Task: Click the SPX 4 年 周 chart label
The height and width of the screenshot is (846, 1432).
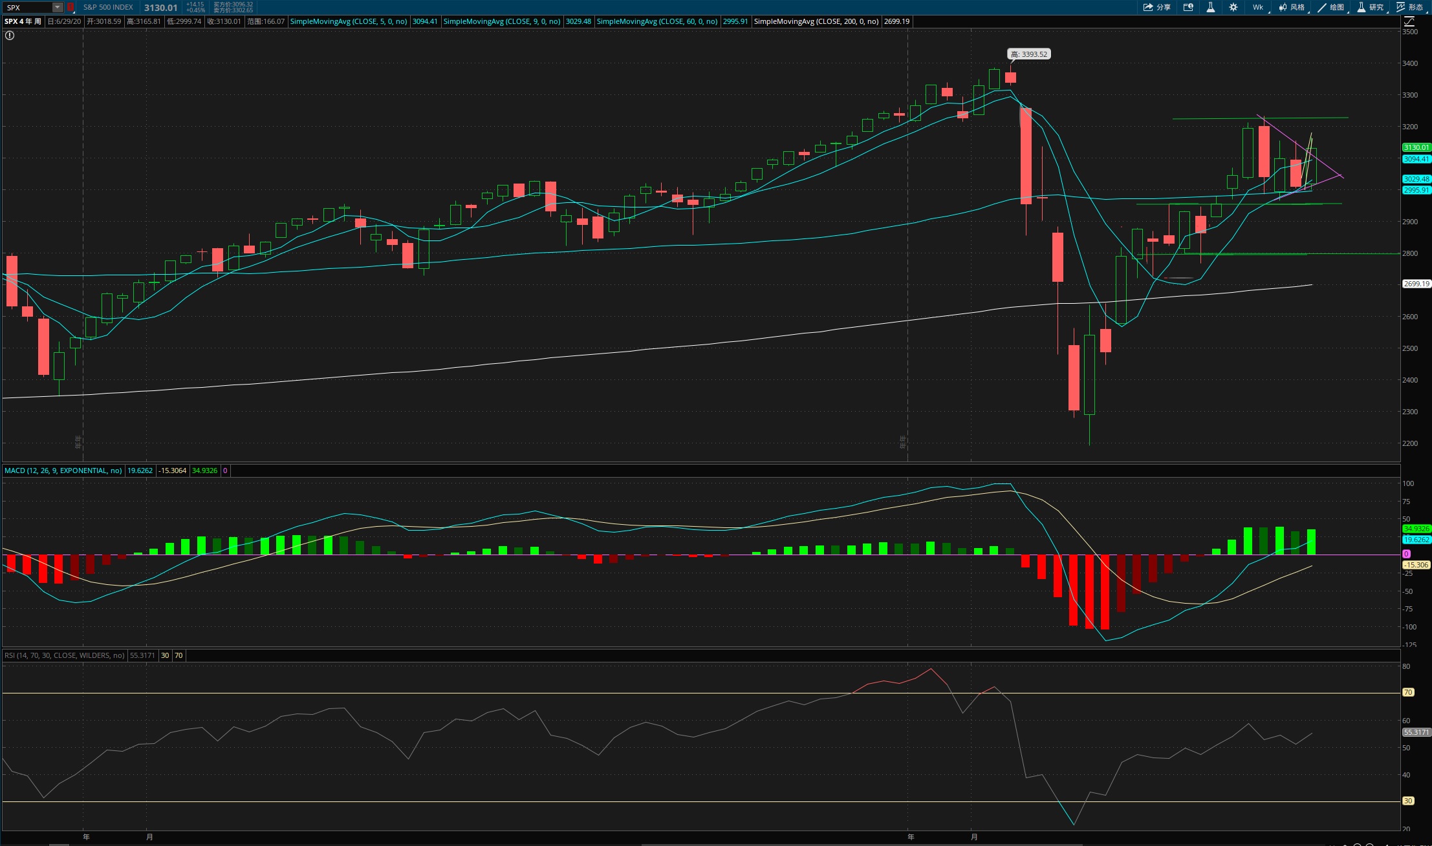Action: tap(23, 21)
